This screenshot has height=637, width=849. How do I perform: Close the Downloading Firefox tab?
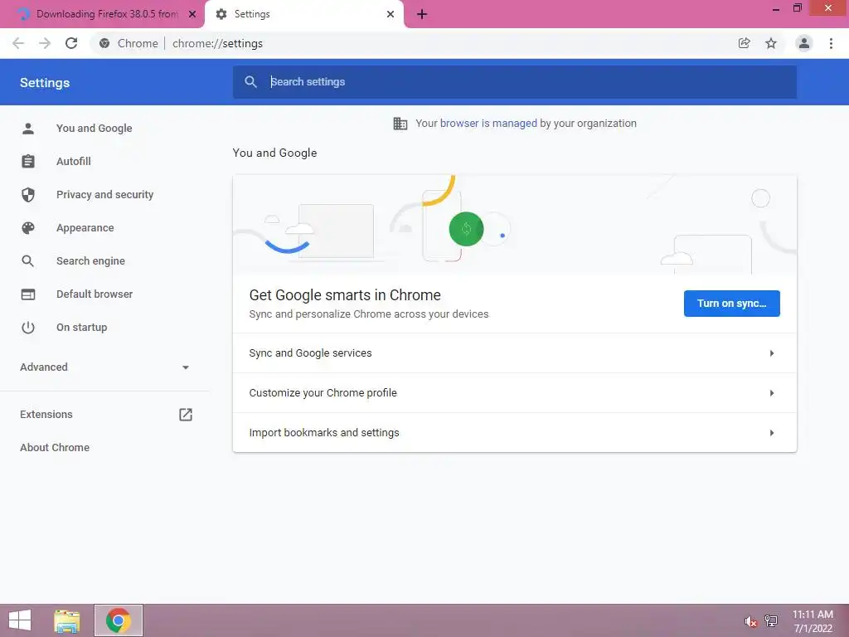pyautogui.click(x=192, y=14)
